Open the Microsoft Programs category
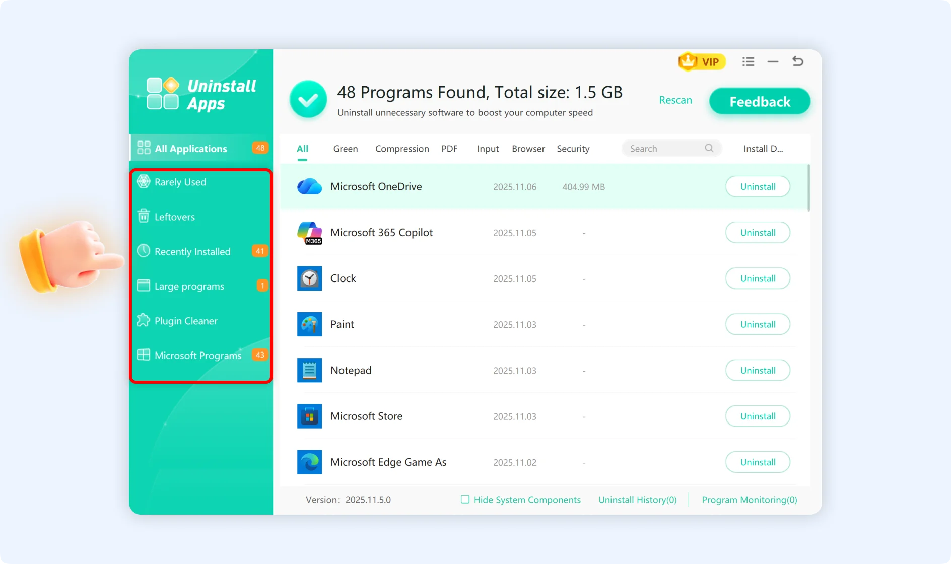This screenshot has height=564, width=951. click(x=143, y=355)
